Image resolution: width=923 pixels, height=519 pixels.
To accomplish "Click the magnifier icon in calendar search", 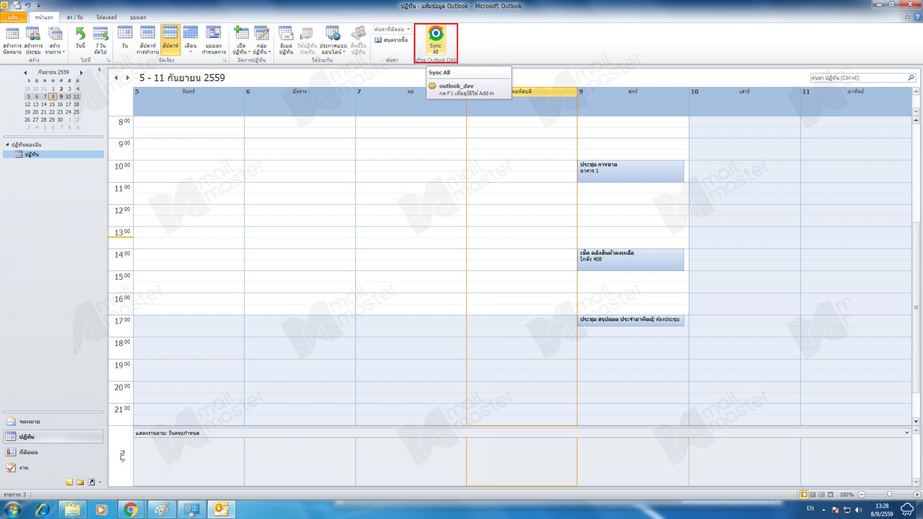I will tap(911, 78).
